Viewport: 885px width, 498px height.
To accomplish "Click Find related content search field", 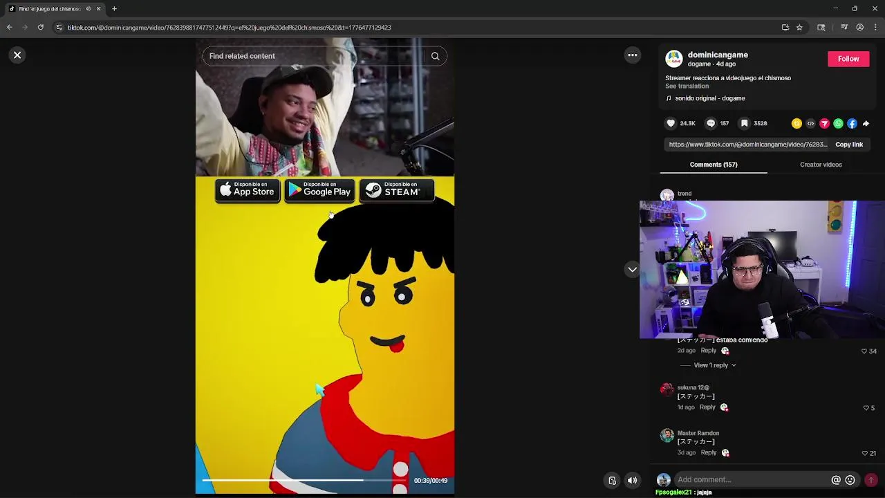I will click(315, 56).
